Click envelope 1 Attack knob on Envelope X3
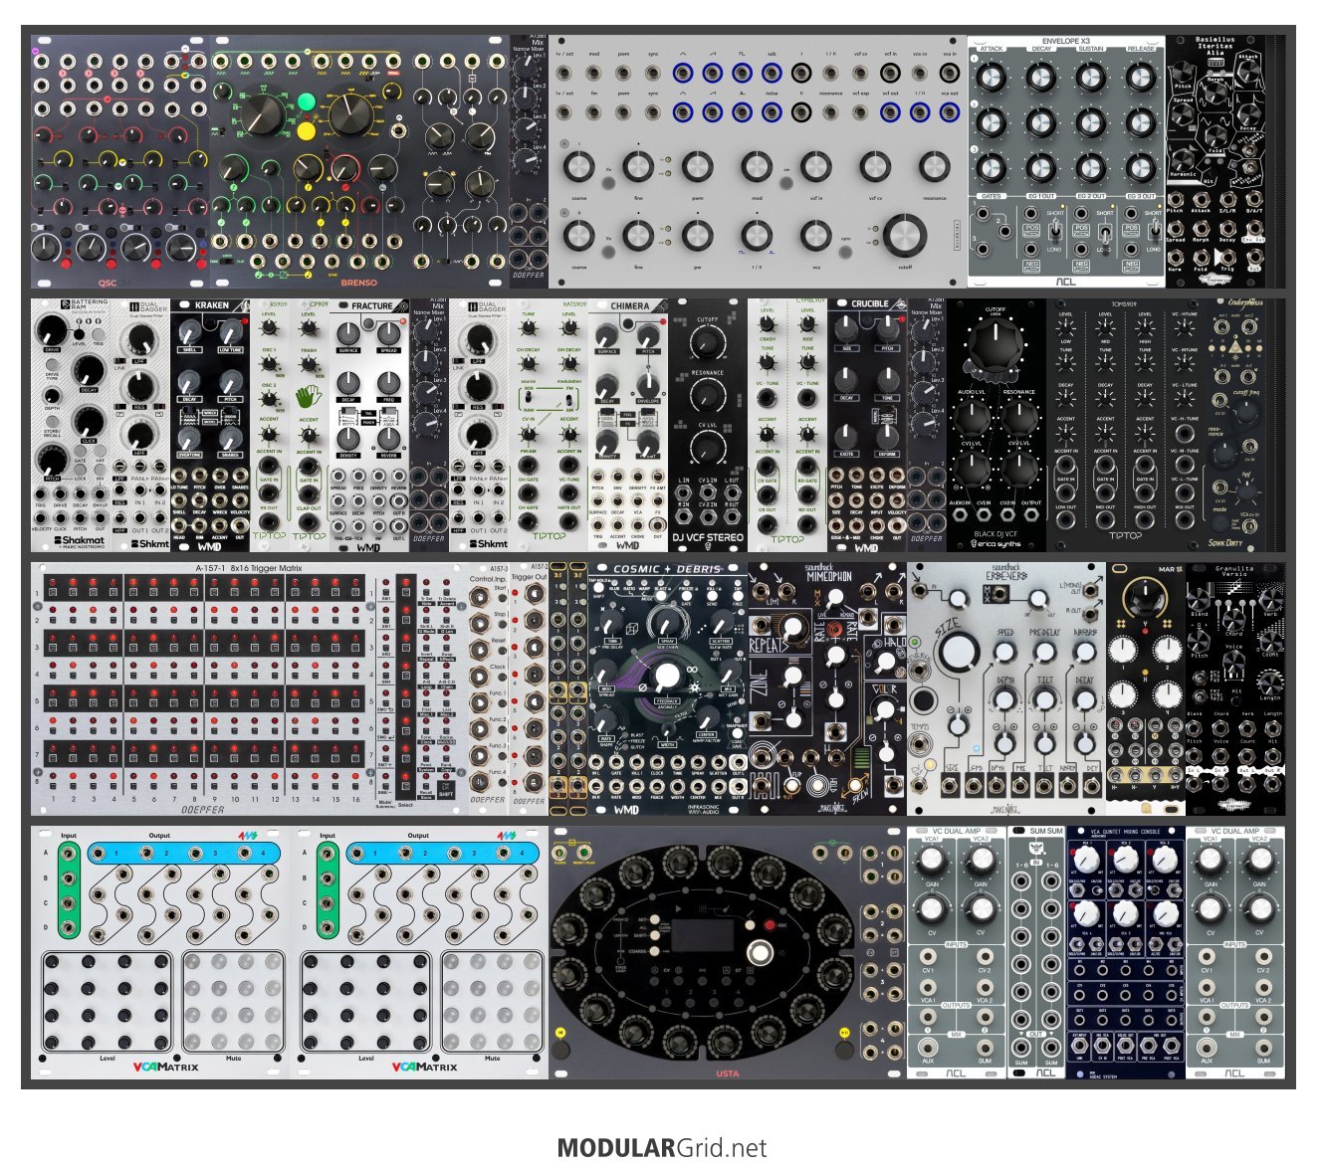The height and width of the screenshot is (1169, 1326). (x=991, y=76)
